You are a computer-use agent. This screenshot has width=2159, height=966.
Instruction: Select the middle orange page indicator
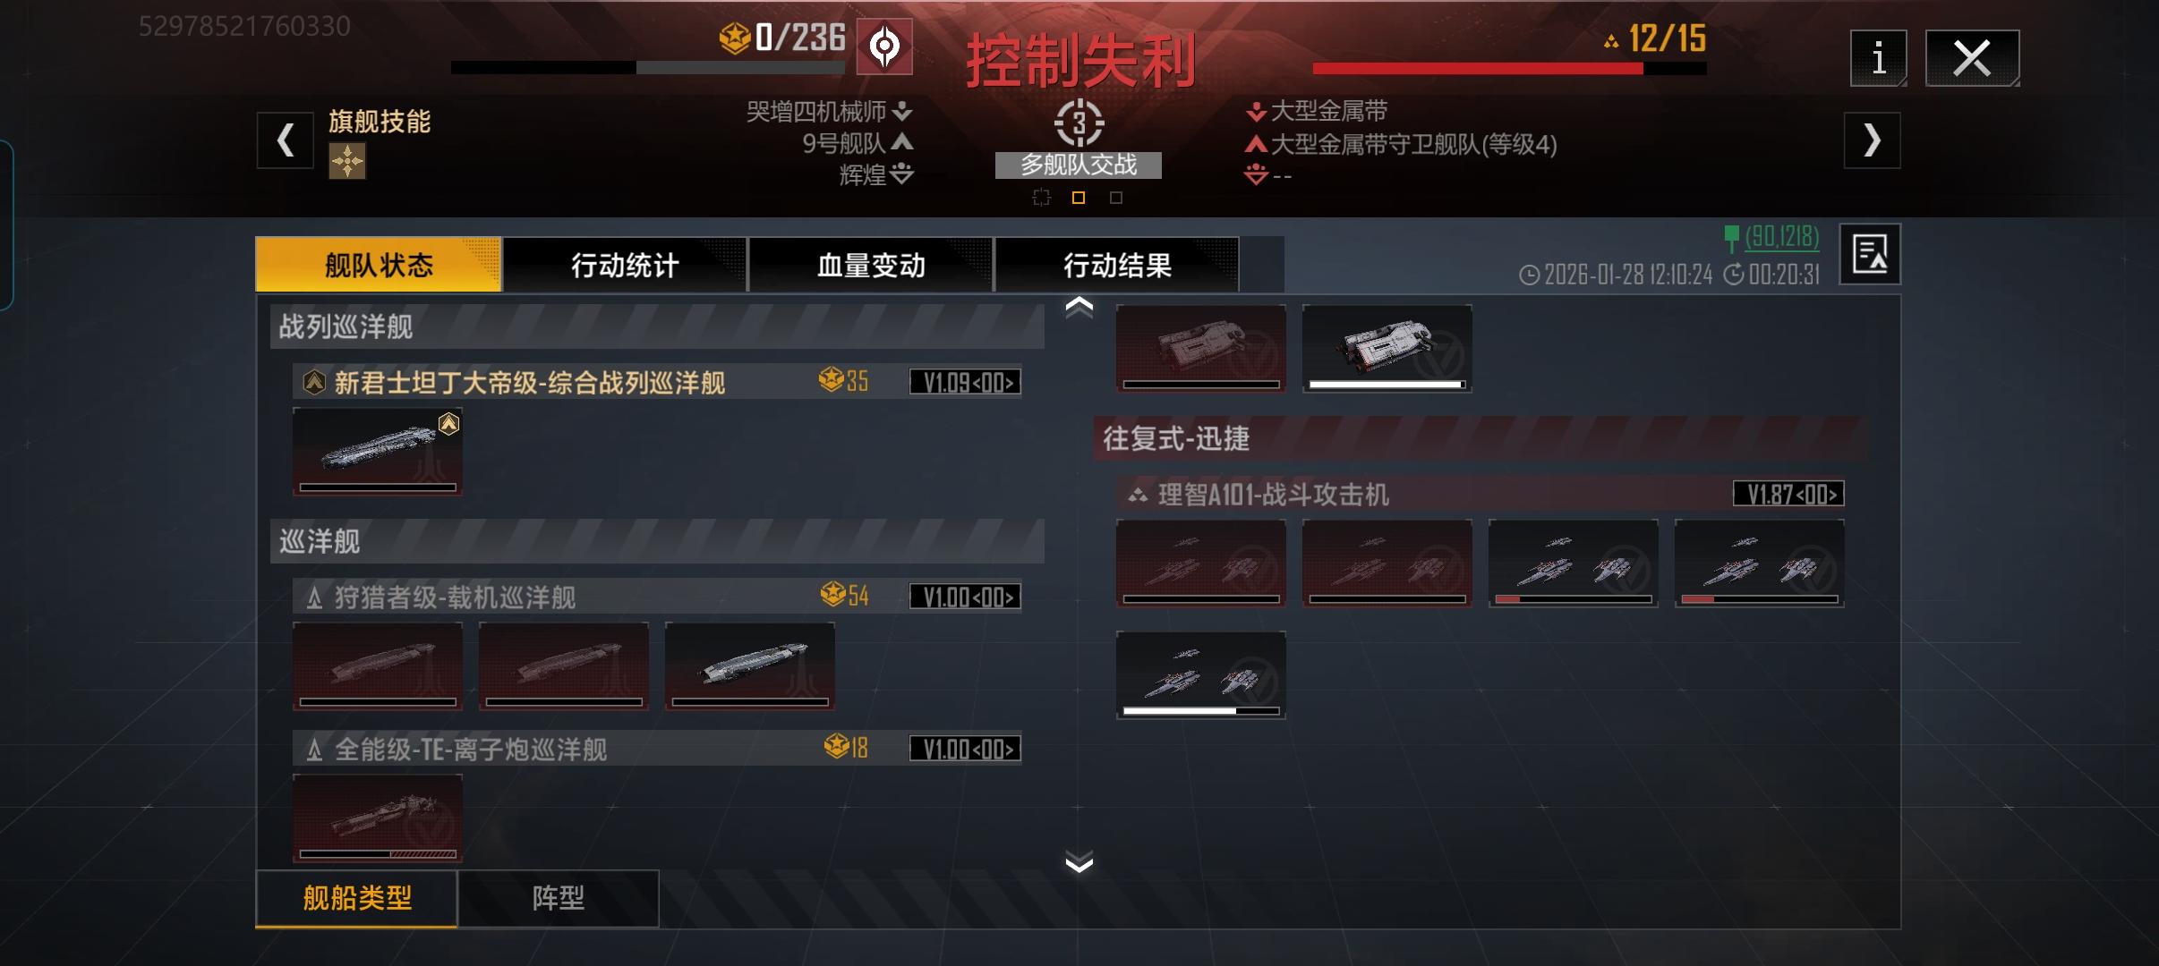1079,198
